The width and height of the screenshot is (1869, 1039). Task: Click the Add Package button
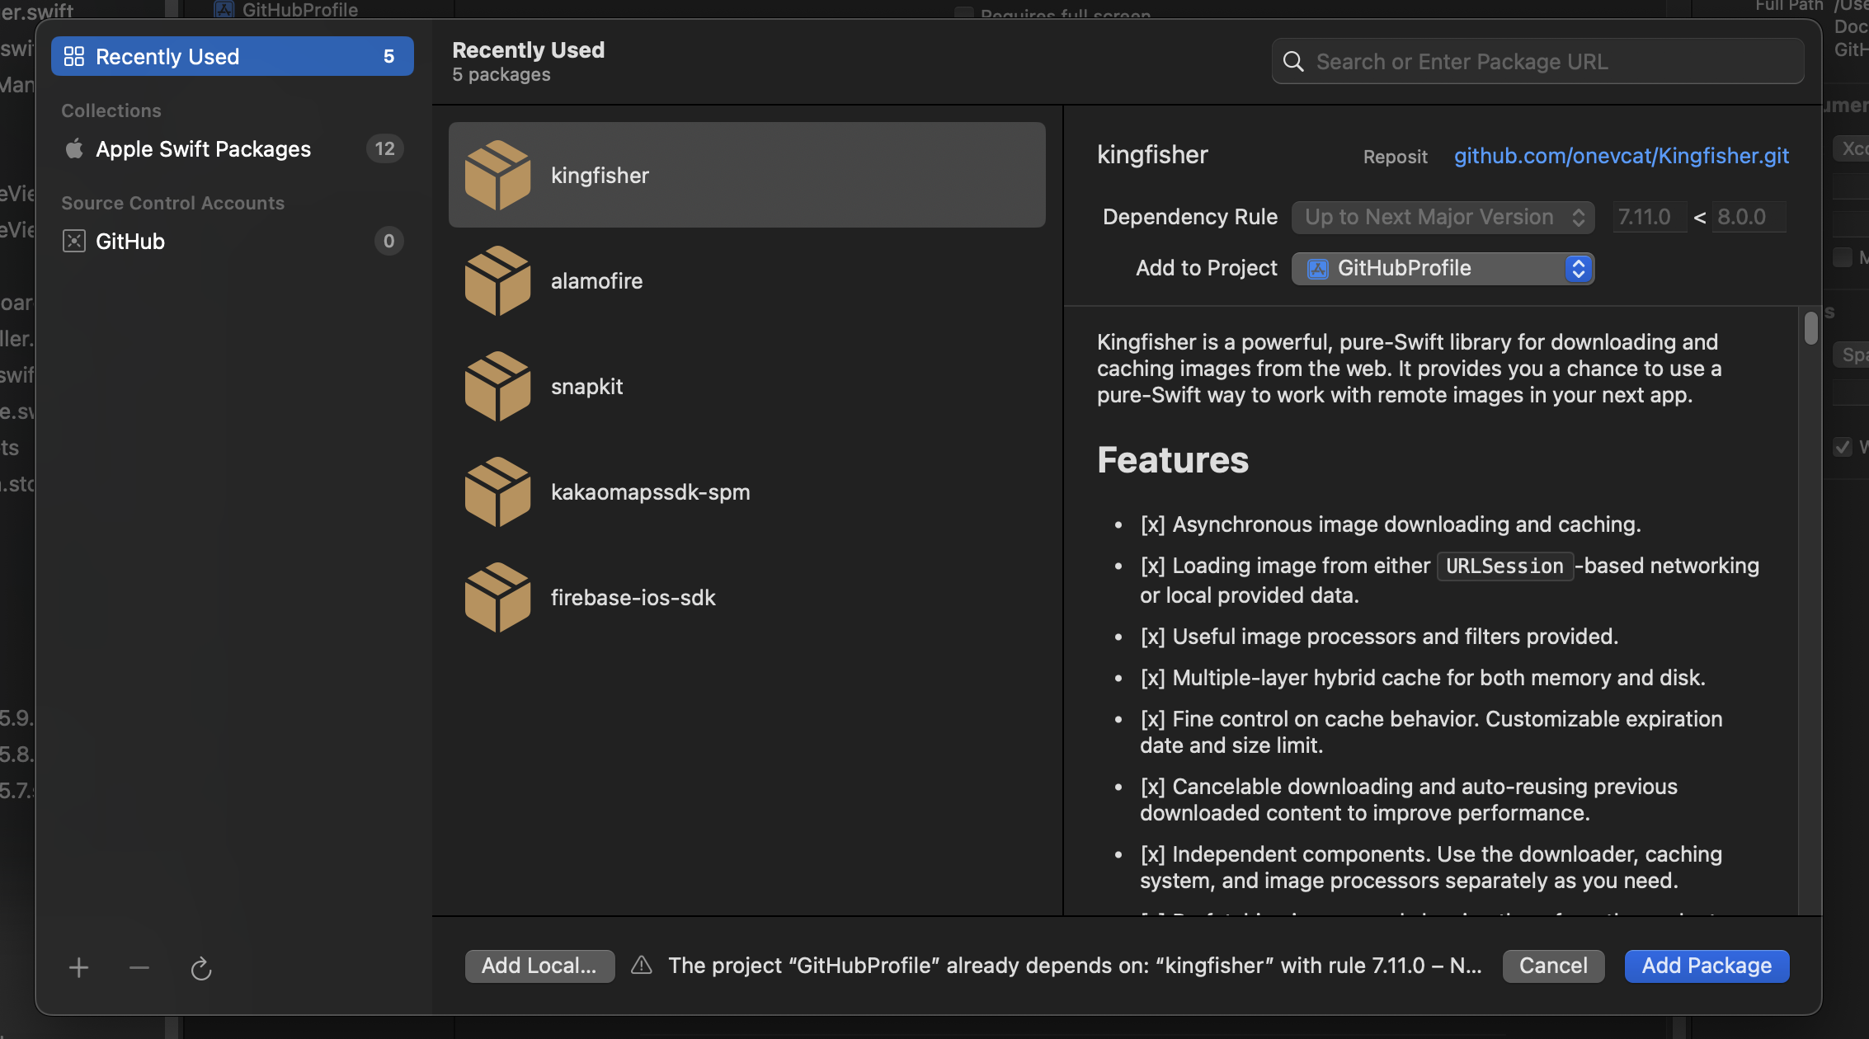pyautogui.click(x=1707, y=966)
